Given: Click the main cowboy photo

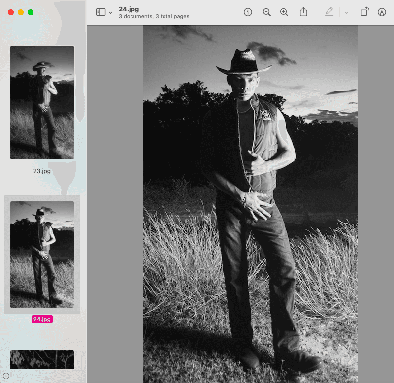Looking at the screenshot, I should 250,204.
